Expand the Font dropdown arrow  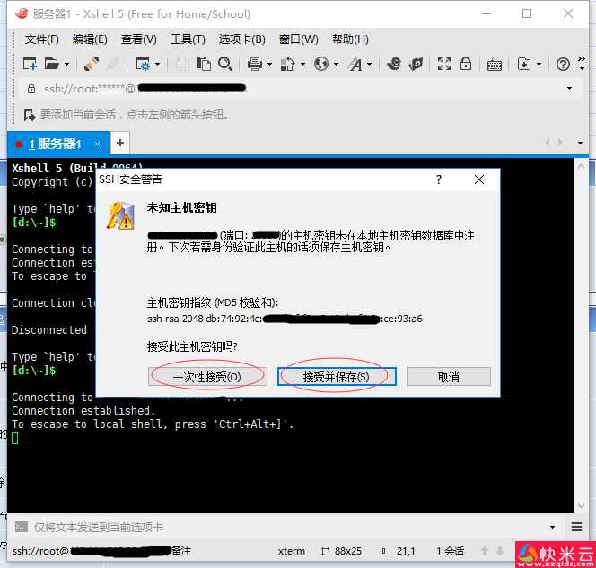click(370, 65)
